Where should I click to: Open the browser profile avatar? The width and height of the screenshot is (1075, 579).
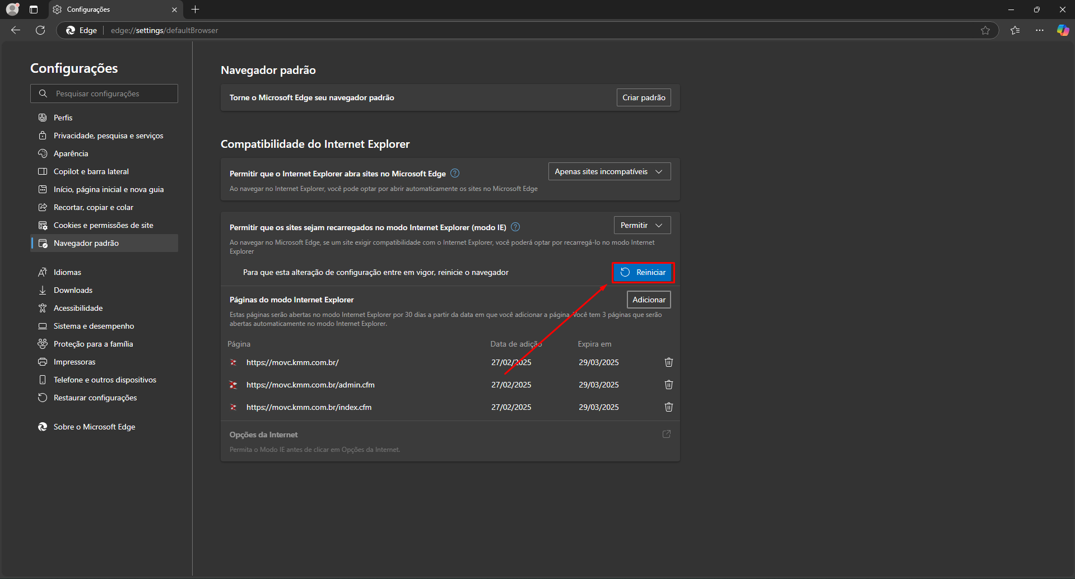pyautogui.click(x=12, y=10)
